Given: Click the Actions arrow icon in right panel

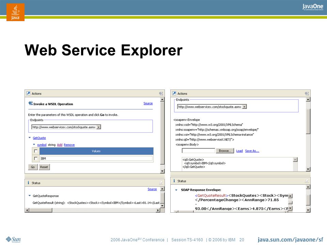Looking at the screenshot, I should (x=174, y=93).
